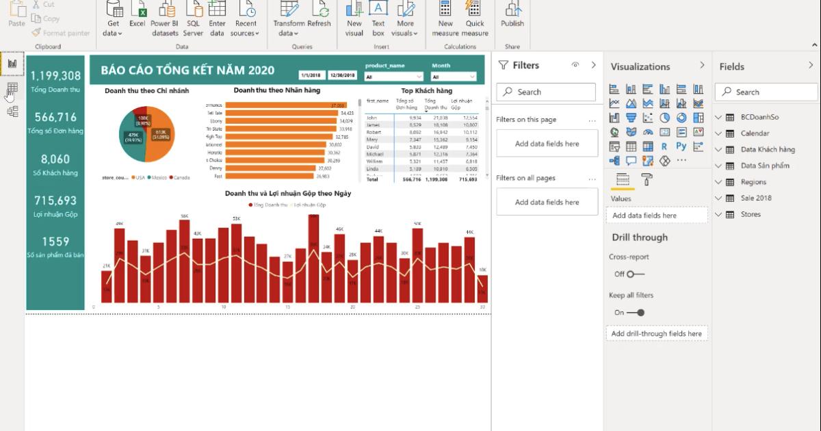Screen dimensions: 821x431
Task: Click the New measure button
Action: click(445, 18)
